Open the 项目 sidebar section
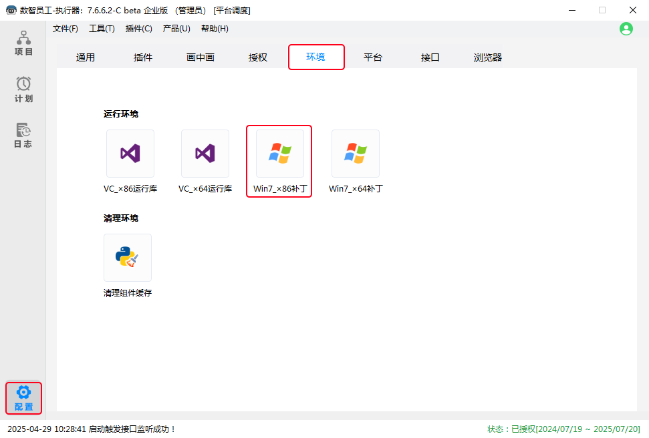Image resolution: width=649 pixels, height=438 pixels. tap(23, 43)
